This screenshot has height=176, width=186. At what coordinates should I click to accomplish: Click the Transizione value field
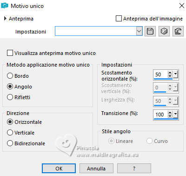(160, 115)
